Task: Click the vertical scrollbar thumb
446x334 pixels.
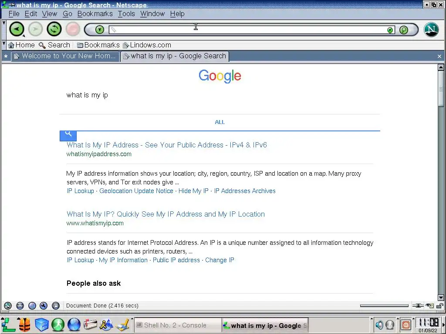Action: [x=441, y=89]
